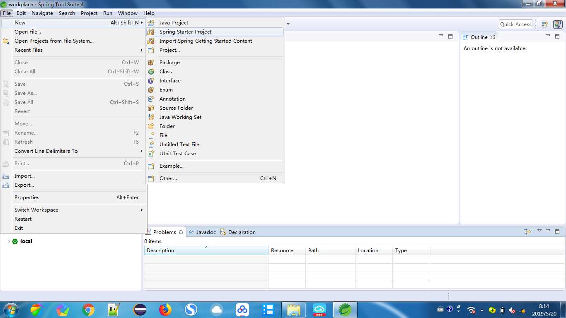Select Folder in the New submenu

click(x=215, y=126)
